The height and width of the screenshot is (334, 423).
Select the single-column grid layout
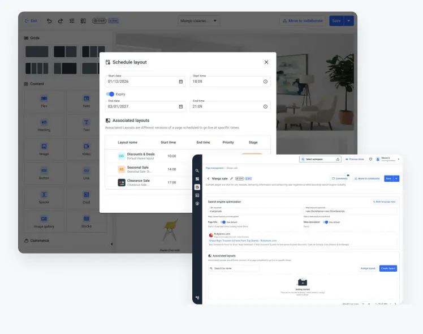(37, 52)
